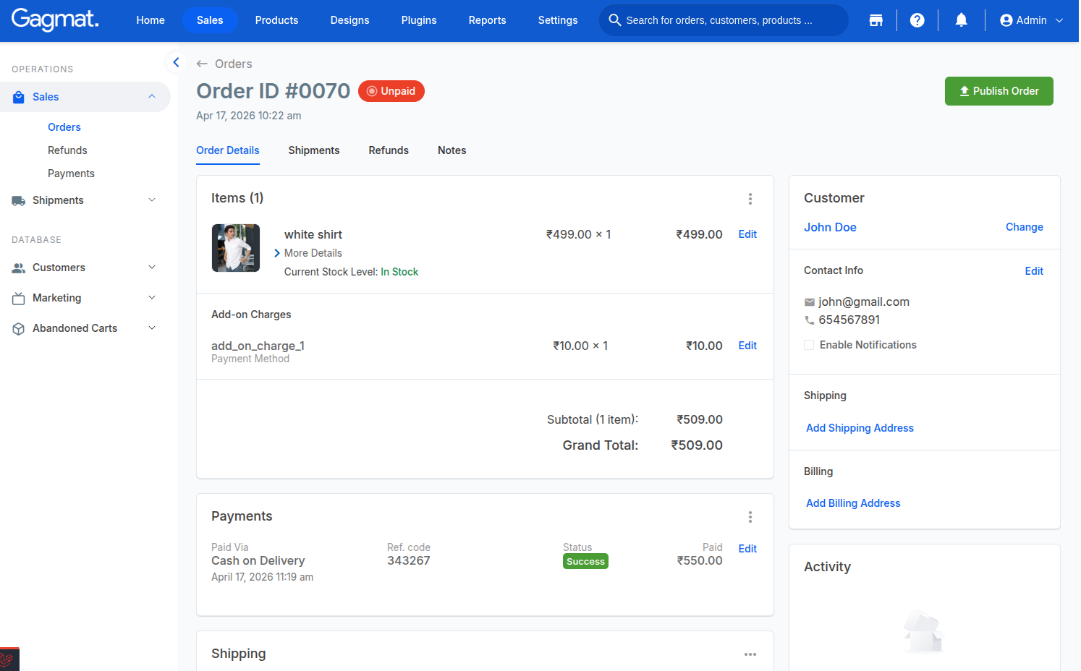Open the help question mark icon
1081x671 pixels.
917,20
